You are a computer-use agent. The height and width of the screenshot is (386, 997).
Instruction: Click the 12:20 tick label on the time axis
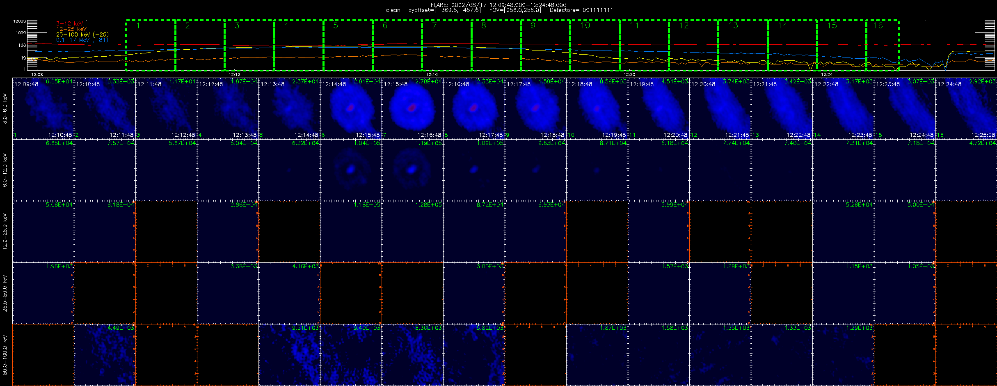pos(629,74)
